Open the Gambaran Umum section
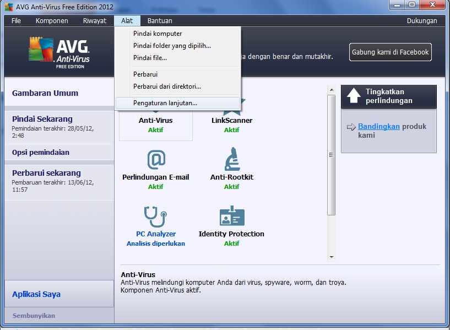Viewport: 450px width, 330px height. coord(59,93)
